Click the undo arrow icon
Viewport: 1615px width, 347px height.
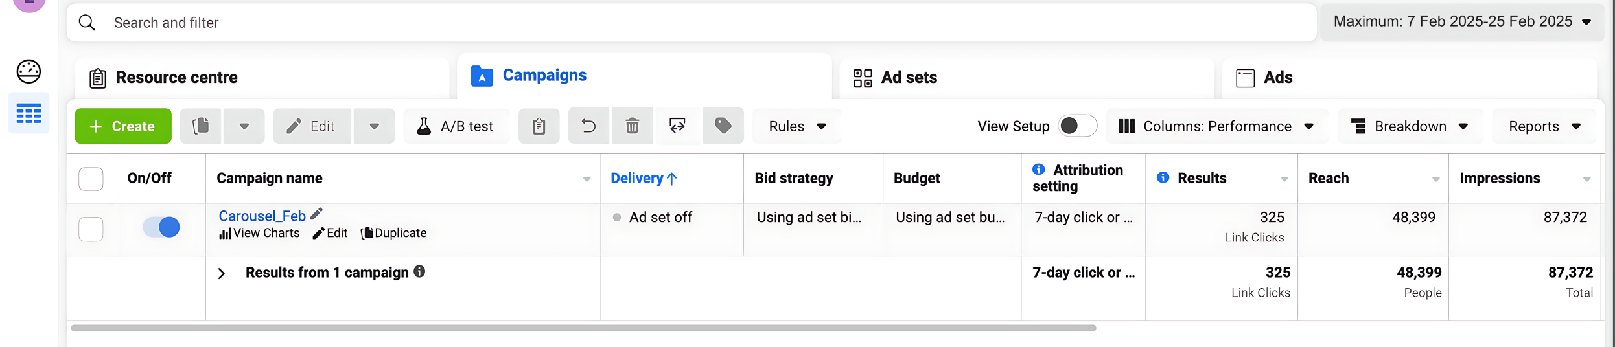(588, 126)
